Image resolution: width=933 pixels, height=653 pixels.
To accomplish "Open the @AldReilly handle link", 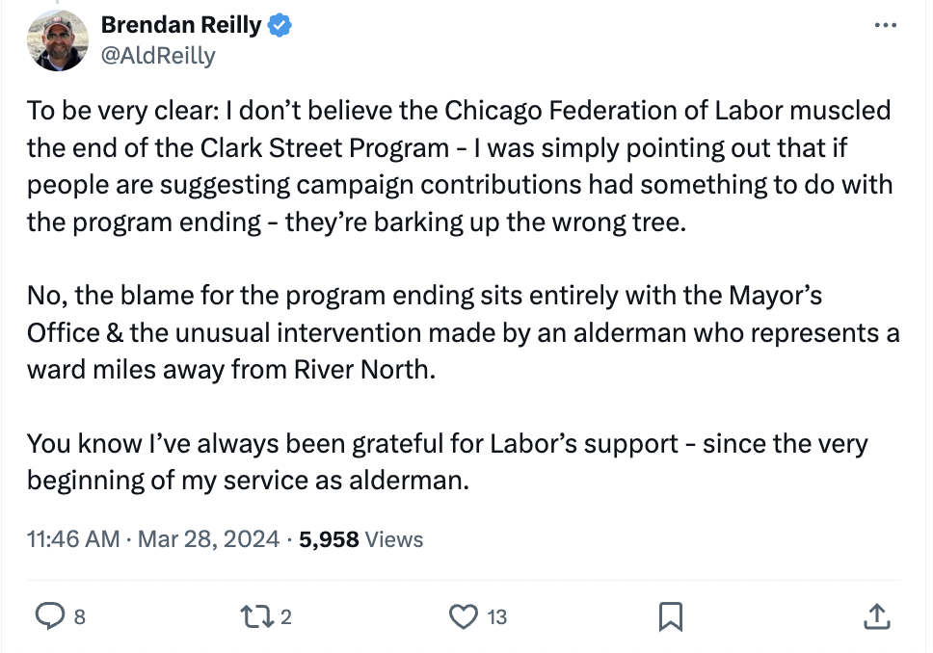I will [158, 55].
